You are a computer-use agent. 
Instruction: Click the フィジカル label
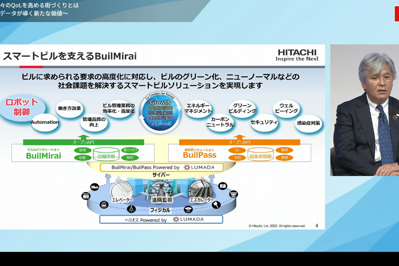160,210
